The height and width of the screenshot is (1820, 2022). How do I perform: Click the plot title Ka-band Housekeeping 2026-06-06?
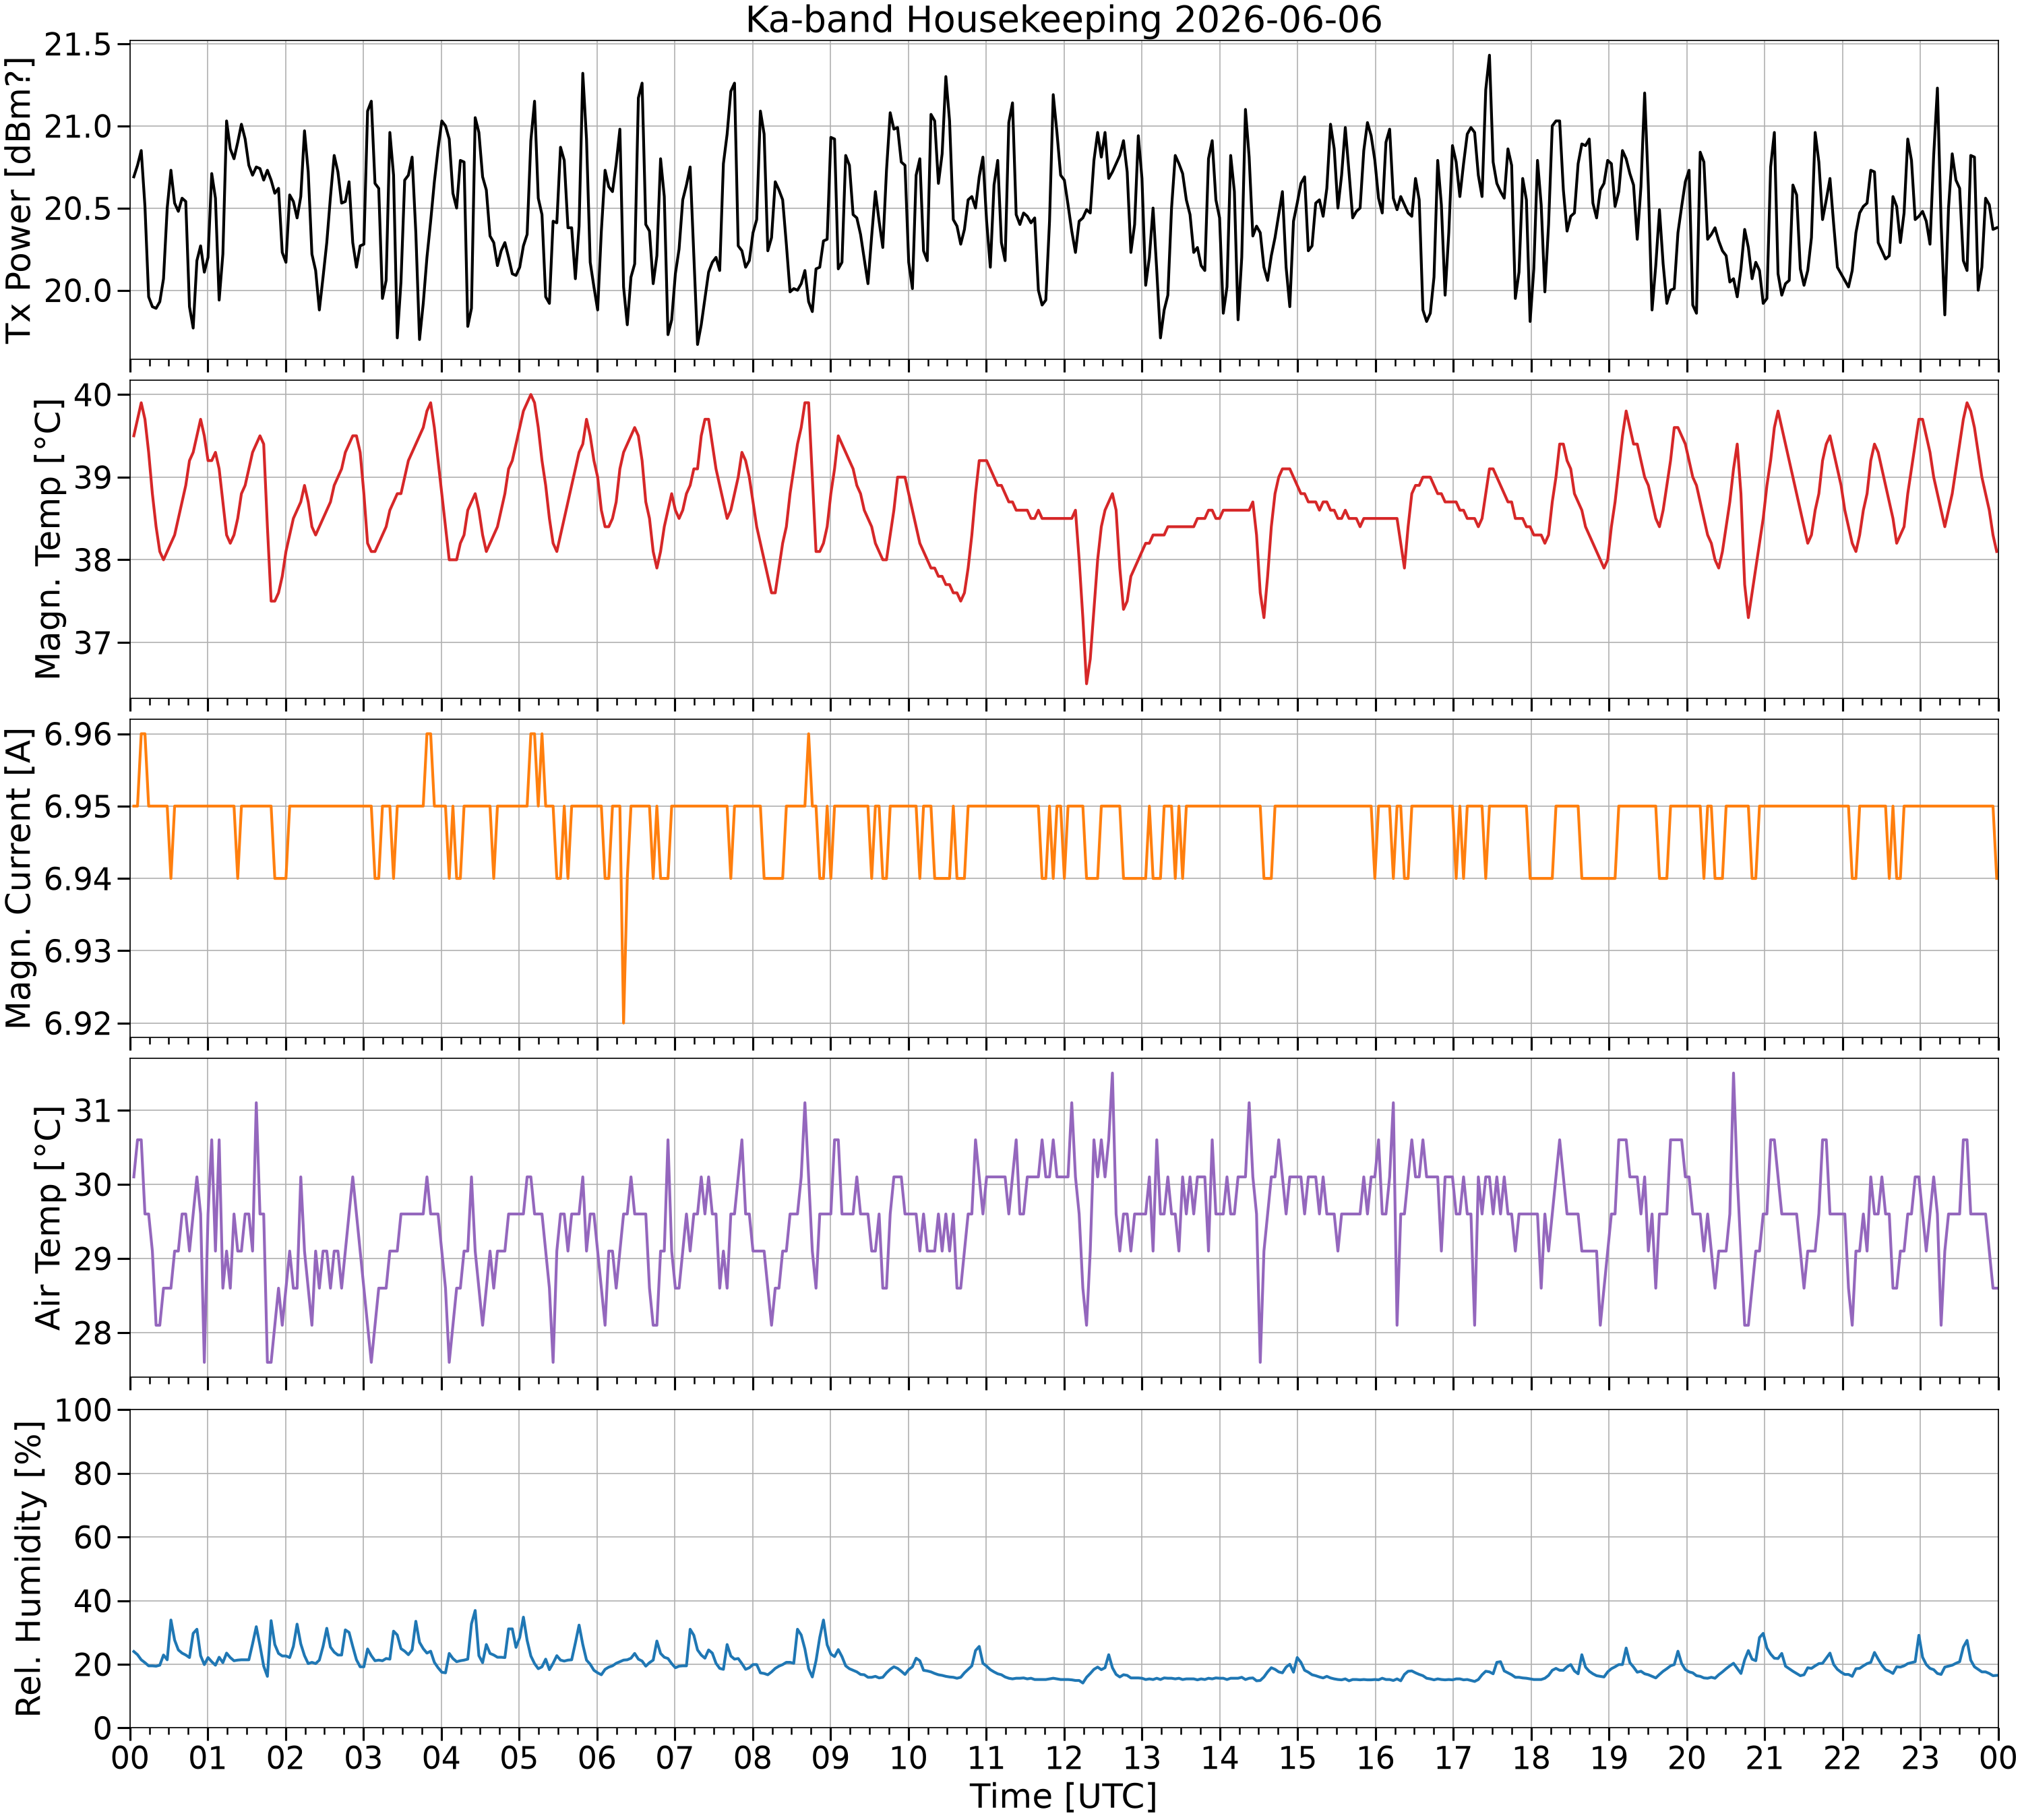click(1063, 19)
